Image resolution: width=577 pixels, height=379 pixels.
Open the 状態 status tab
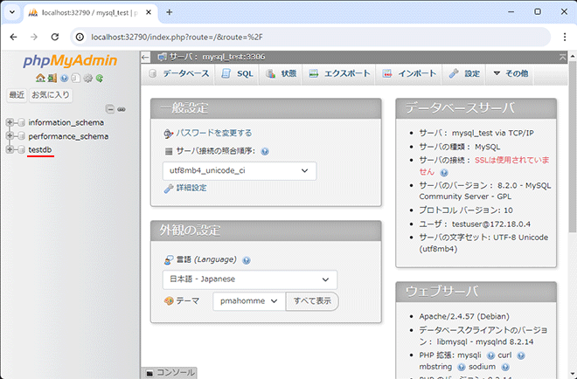click(x=282, y=73)
